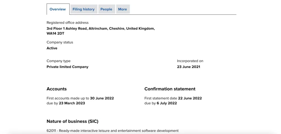The image size is (281, 134).
Task: Click the WA14 2DT postcode
Action: (55, 34)
